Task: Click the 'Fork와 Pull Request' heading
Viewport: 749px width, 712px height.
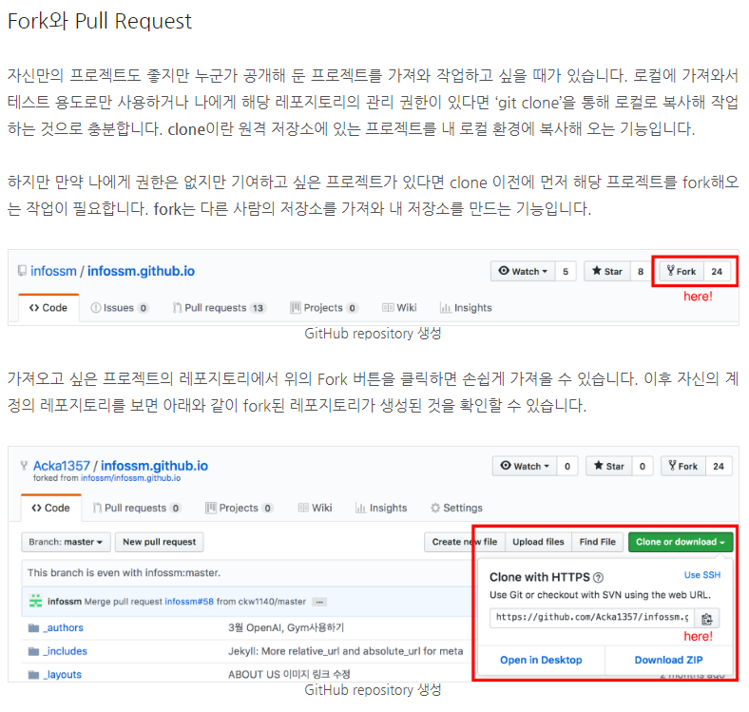Action: click(x=100, y=21)
